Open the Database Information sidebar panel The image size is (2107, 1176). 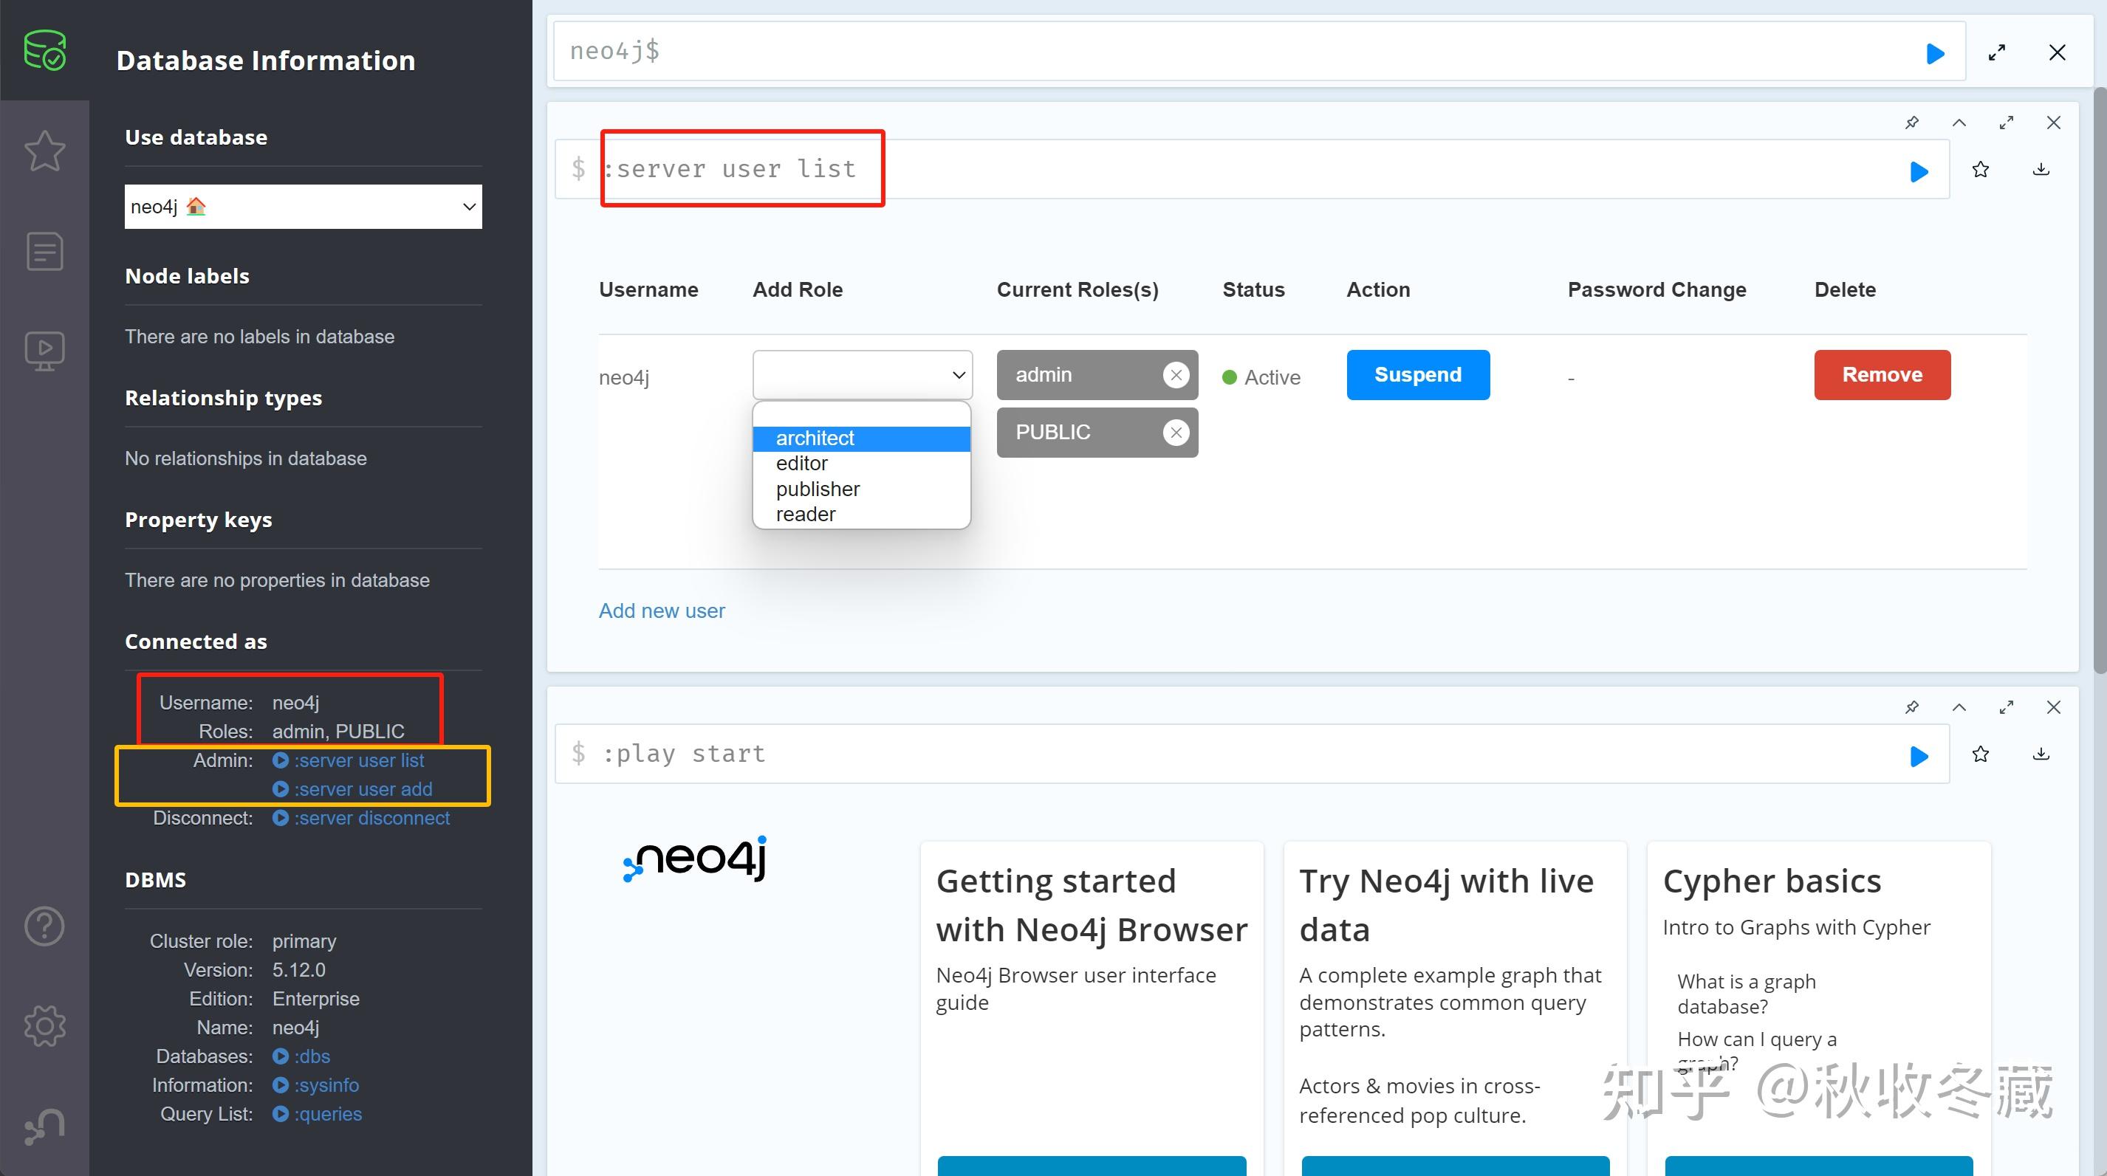point(45,51)
